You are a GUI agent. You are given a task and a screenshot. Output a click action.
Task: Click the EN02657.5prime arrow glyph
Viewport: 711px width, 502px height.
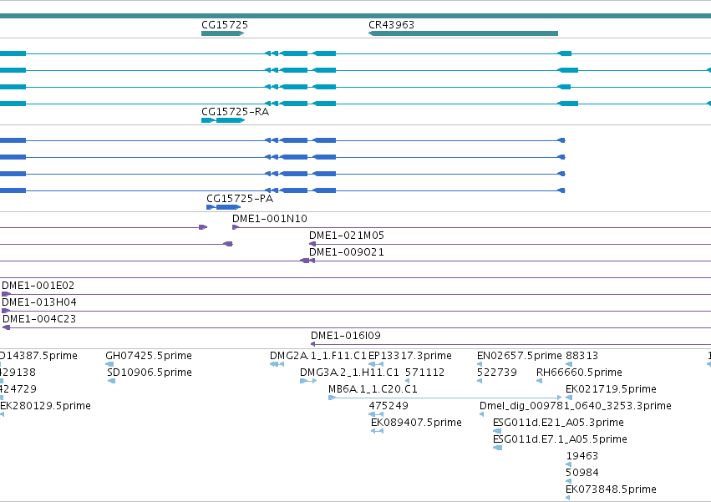coord(480,364)
